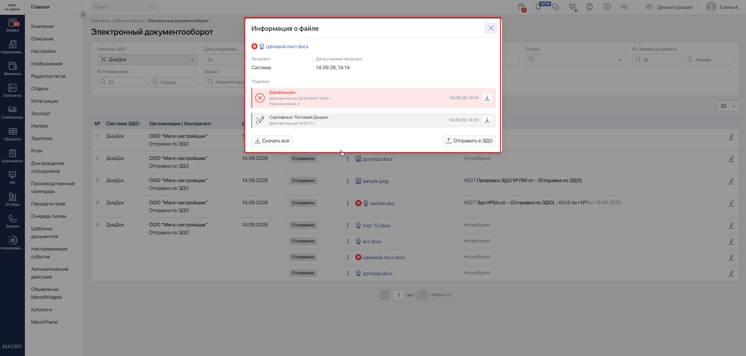
Task: Open Интеграции in the settings menu
Action: tap(45, 101)
